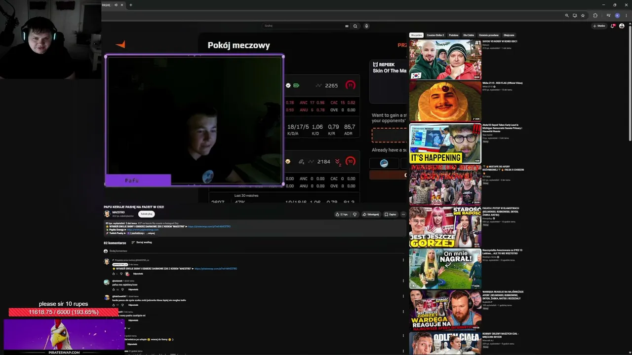632x355 pixels.
Task: Dislike the comment 'pafuu ma zajebistą kose'
Action: pyautogui.click(x=122, y=289)
